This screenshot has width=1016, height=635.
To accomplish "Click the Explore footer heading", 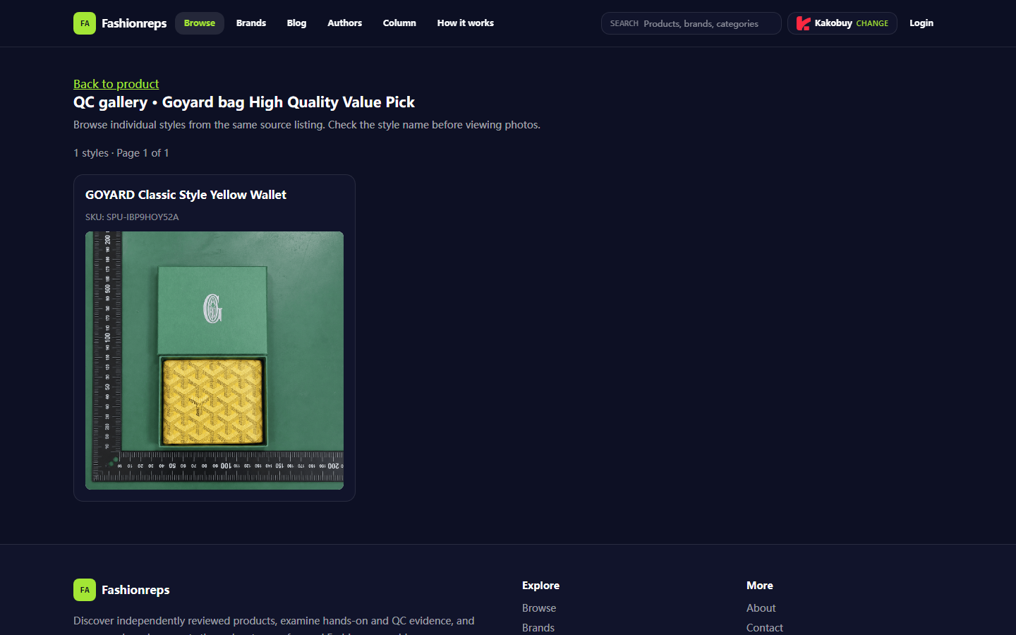I will coord(540,586).
